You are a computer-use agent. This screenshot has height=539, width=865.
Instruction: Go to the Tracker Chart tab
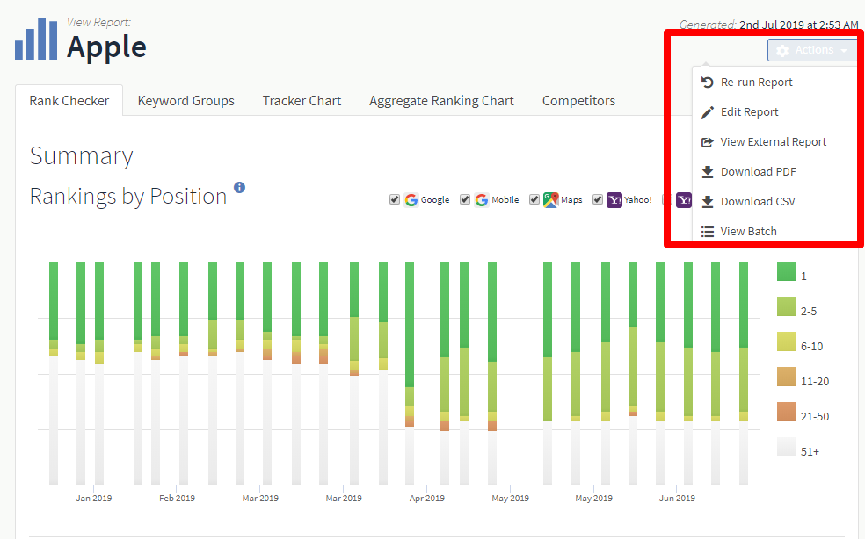coord(302,101)
